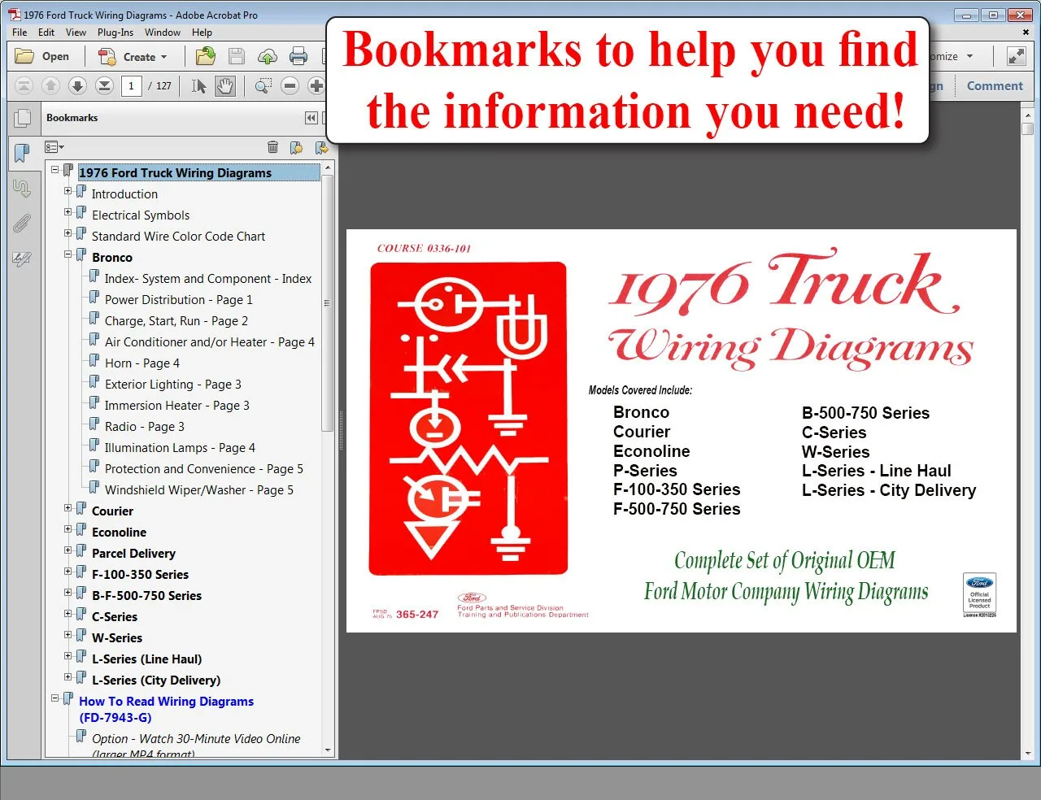The height and width of the screenshot is (800, 1041).
Task: Click the open folder with green arrow icon
Action: pos(206,56)
